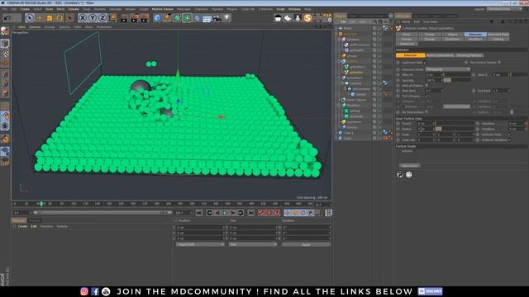Select the Scale tool in top toolbar

tap(50, 18)
